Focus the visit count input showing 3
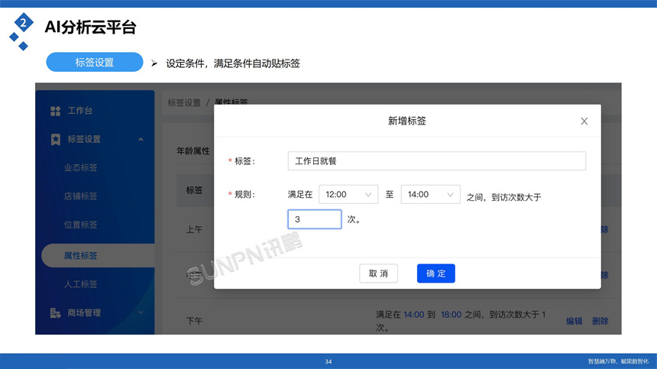The image size is (657, 369). (314, 219)
